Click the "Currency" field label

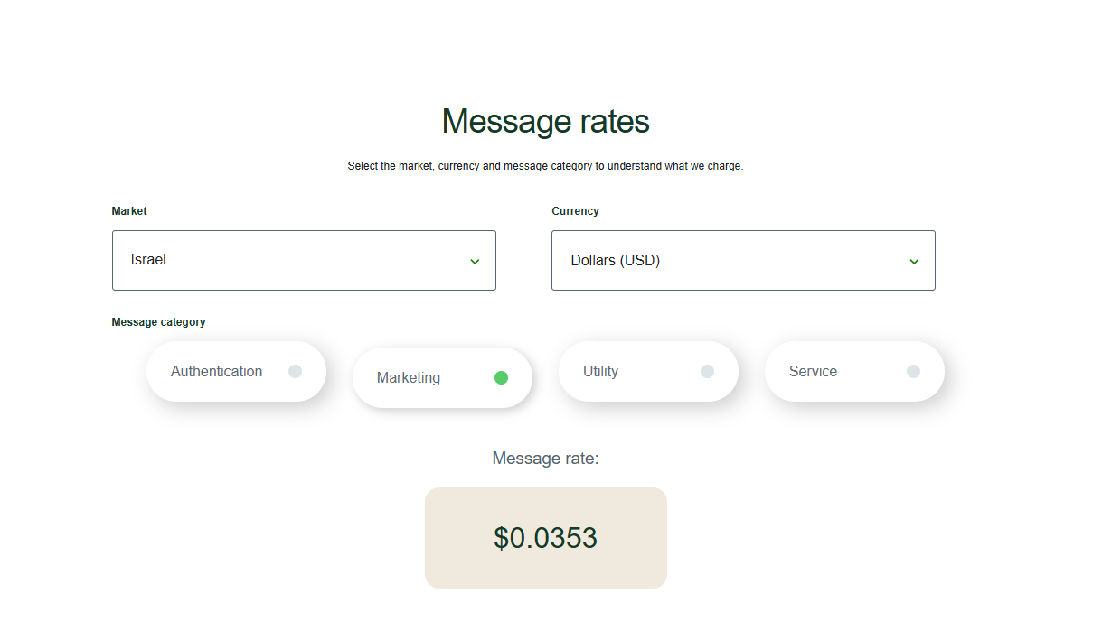575,211
